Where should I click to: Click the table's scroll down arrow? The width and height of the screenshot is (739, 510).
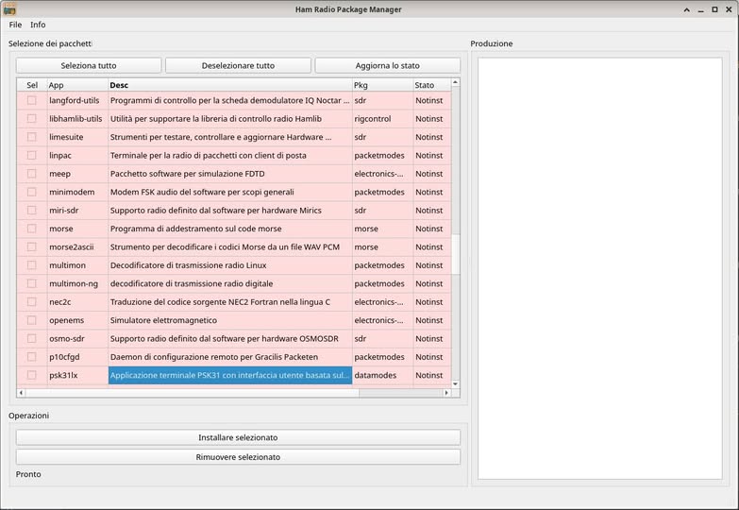[455, 384]
